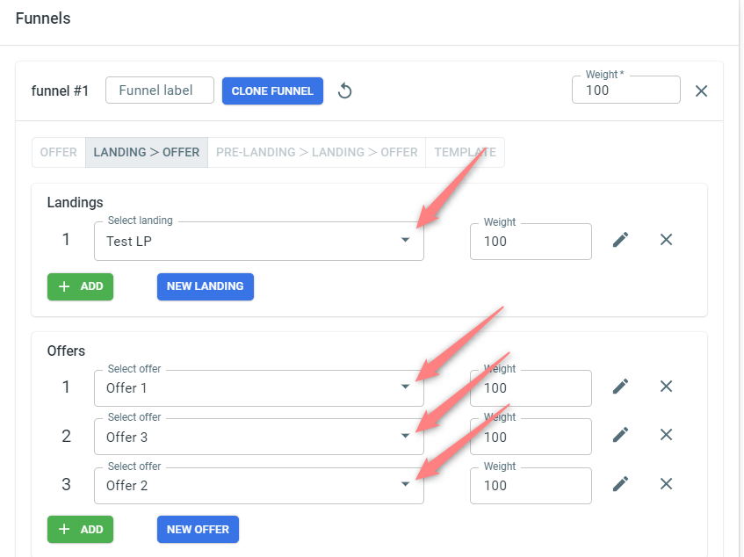The height and width of the screenshot is (557, 744).
Task: Click the reset funnel circular arrow icon
Action: (x=345, y=90)
